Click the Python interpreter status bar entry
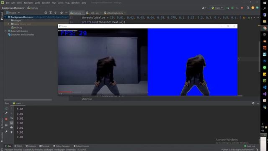The width and height of the screenshot is (268, 151). pos(238,150)
